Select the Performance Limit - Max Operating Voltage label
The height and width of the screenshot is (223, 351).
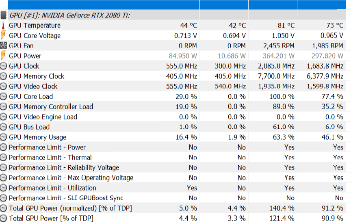(x=71, y=178)
